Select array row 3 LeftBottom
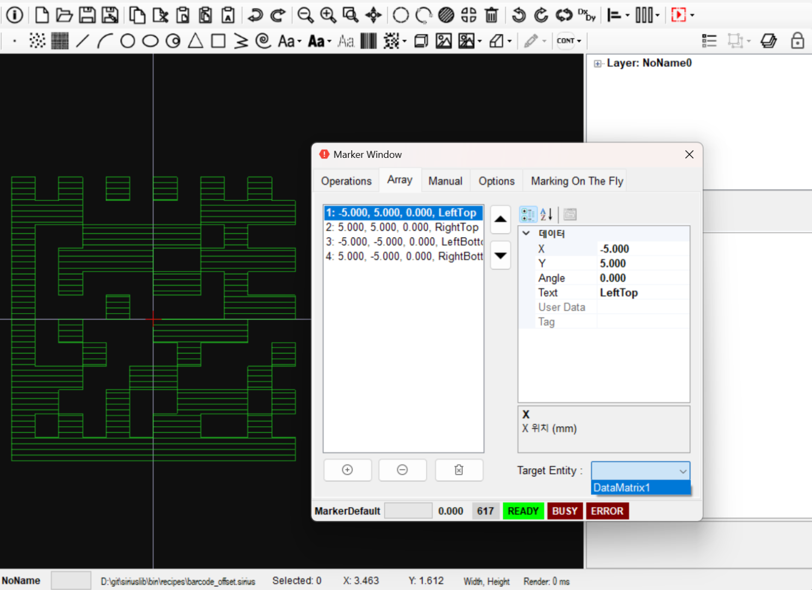812x590 pixels. tap(403, 242)
